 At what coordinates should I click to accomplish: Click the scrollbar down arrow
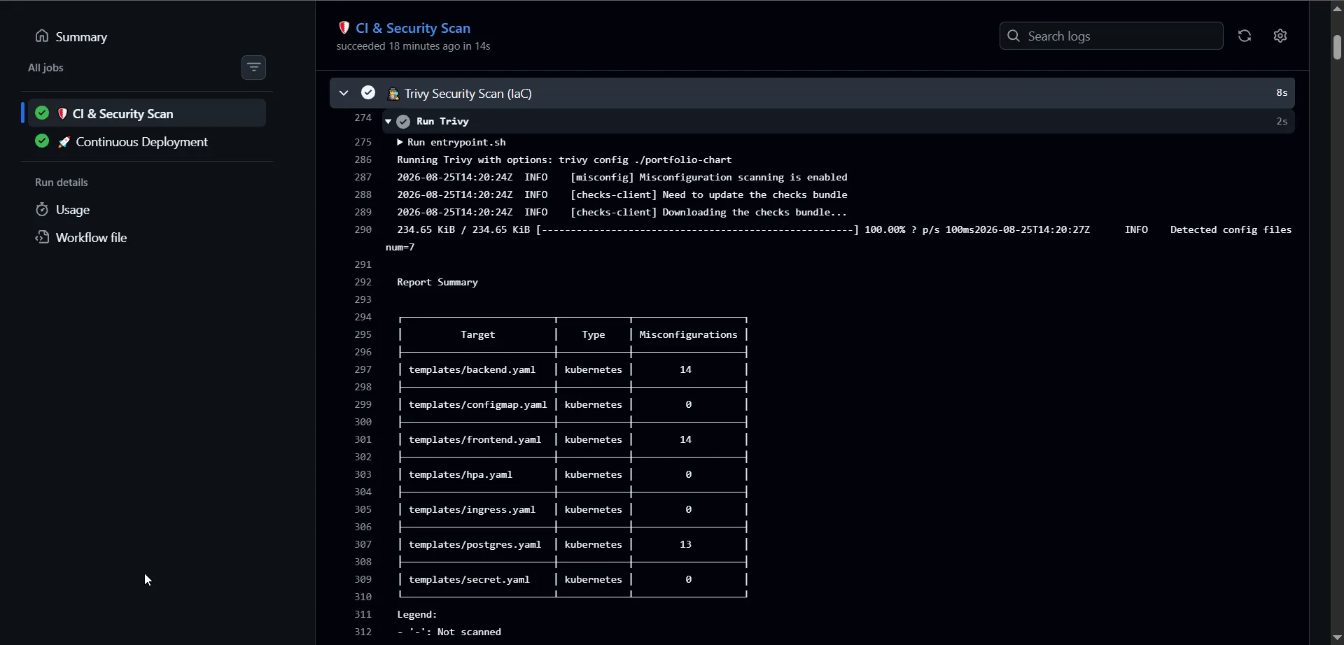click(x=1337, y=637)
